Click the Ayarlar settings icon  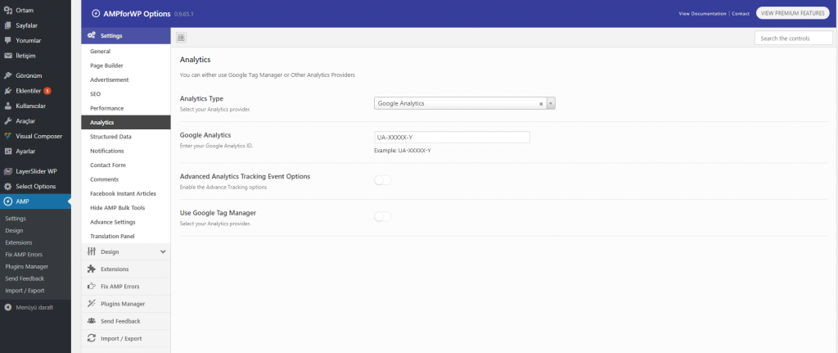coord(8,151)
